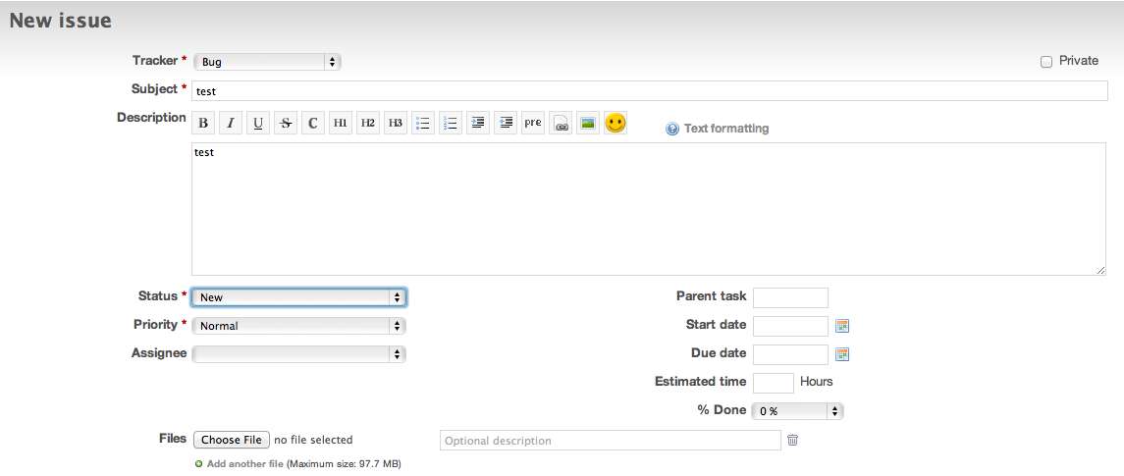The width and height of the screenshot is (1124, 476).
Task: Apply strikethrough formatting to text
Action: [x=286, y=124]
